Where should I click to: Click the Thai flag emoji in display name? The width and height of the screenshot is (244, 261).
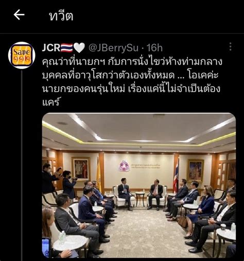point(66,48)
